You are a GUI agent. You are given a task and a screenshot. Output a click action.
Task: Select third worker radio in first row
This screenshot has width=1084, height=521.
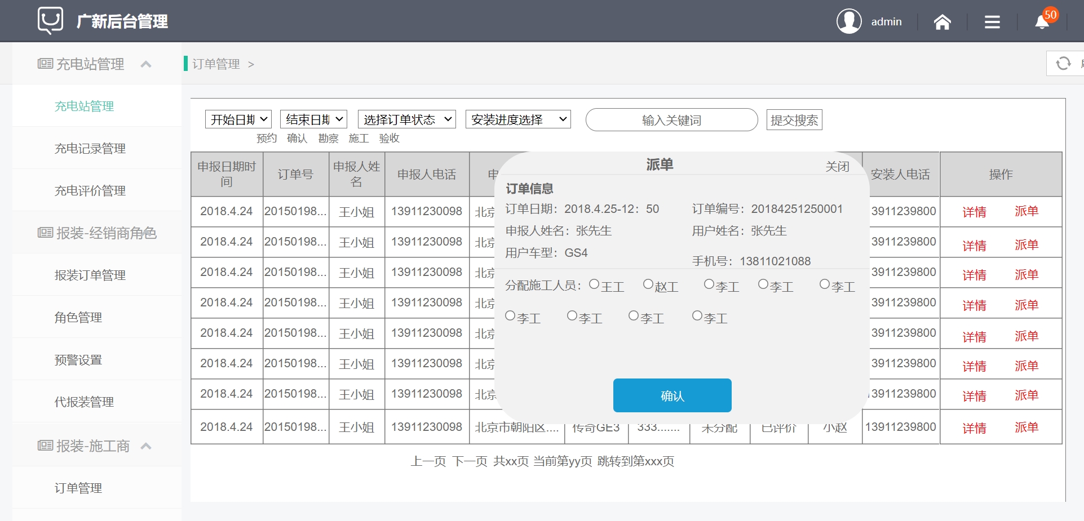coord(709,284)
